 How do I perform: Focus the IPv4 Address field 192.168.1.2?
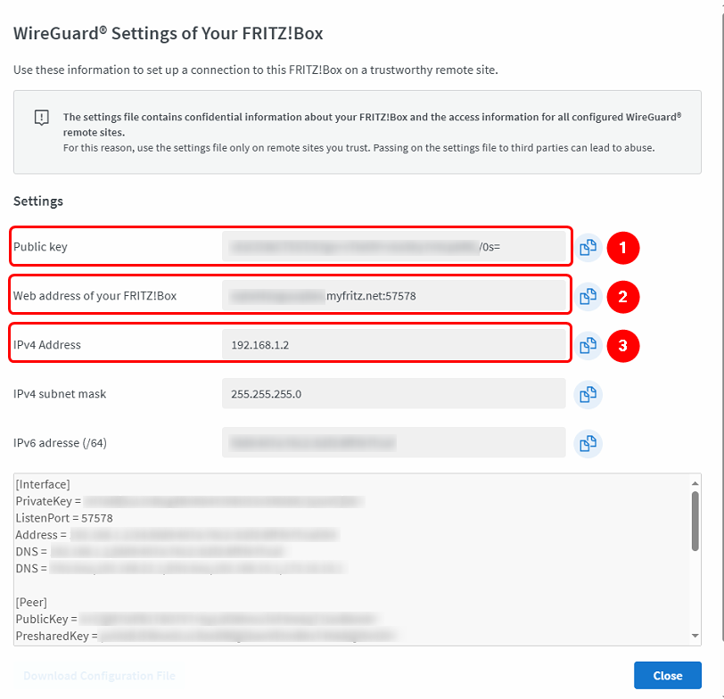pos(393,345)
